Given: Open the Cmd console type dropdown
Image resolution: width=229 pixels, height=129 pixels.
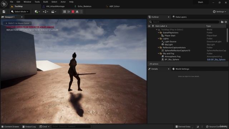Looking at the screenshot, I should pyautogui.click(x=44, y=126).
